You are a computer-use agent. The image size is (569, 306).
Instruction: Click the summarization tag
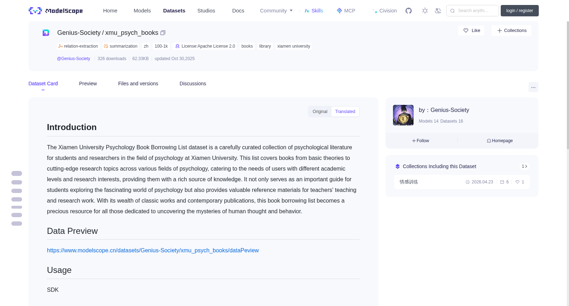coord(121,46)
